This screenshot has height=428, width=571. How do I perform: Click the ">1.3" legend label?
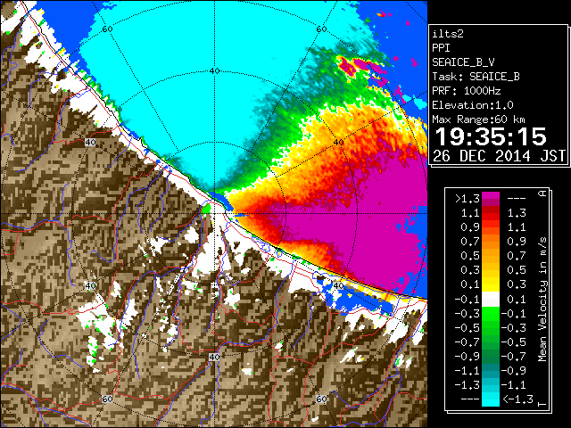point(467,199)
